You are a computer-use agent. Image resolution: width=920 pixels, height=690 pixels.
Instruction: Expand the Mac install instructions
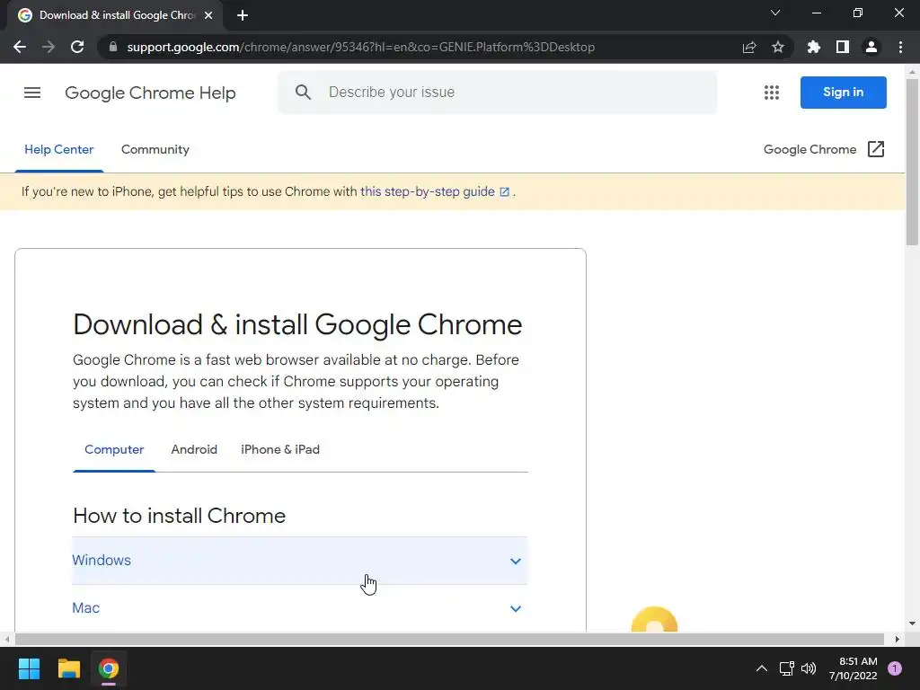[300, 608]
